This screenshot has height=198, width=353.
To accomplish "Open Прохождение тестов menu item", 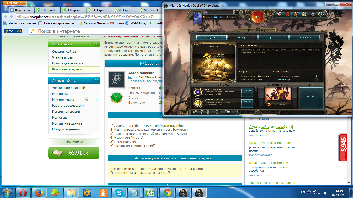I will [x=68, y=63].
